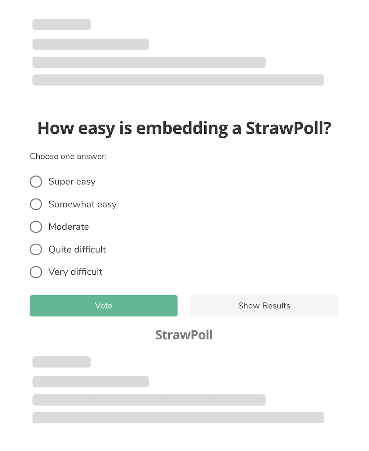The width and height of the screenshot is (369, 451).
Task: Click the 'Choose one answer:' label
Action: (x=68, y=156)
